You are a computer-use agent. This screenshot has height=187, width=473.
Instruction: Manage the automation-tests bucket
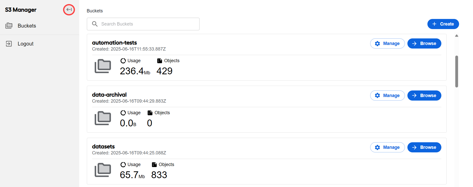(387, 43)
